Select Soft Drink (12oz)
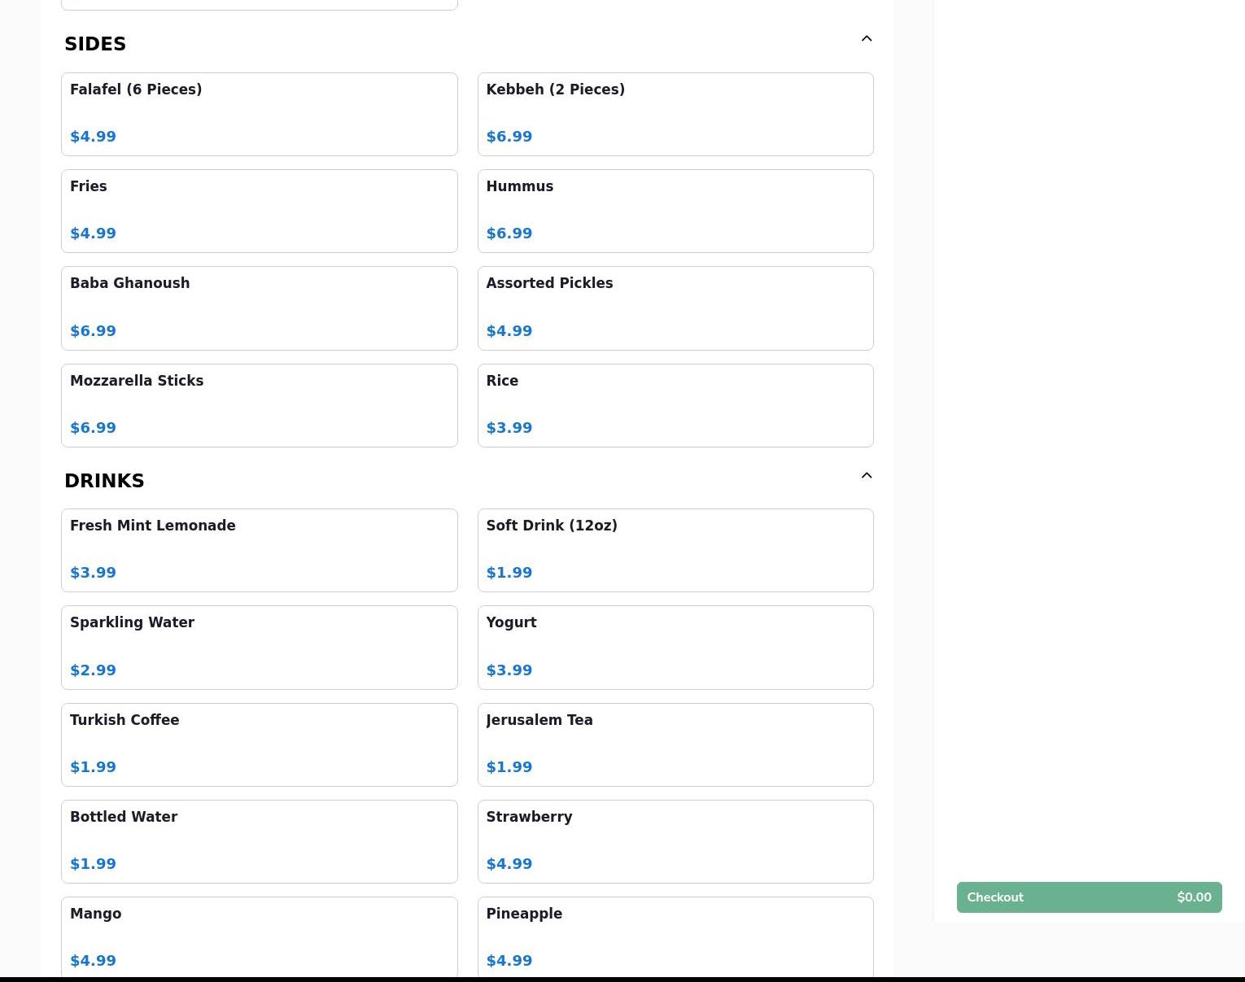 675,550
